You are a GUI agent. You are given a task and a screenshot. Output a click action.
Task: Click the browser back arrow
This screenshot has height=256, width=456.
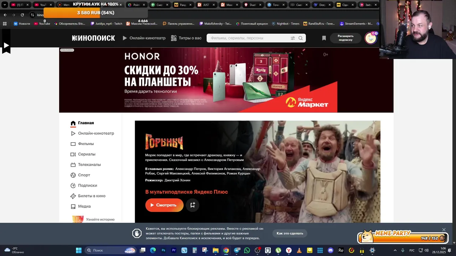pyautogui.click(x=5, y=15)
